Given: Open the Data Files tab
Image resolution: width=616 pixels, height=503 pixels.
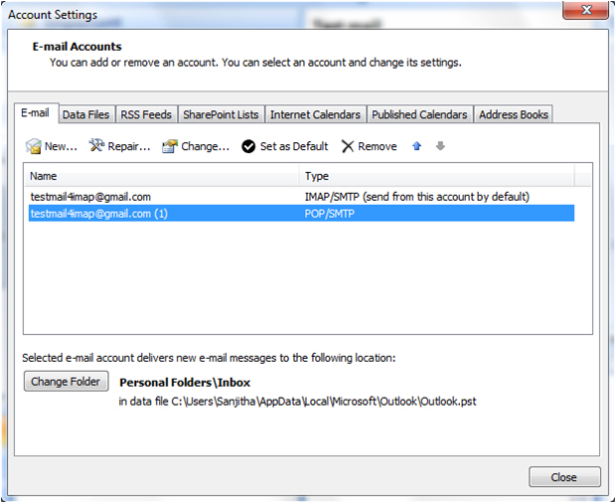Looking at the screenshot, I should (86, 114).
